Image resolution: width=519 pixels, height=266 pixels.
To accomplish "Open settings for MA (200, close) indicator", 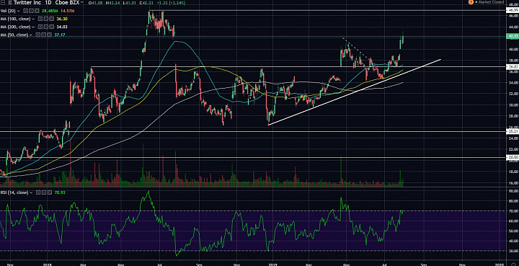I will point(46,27).
